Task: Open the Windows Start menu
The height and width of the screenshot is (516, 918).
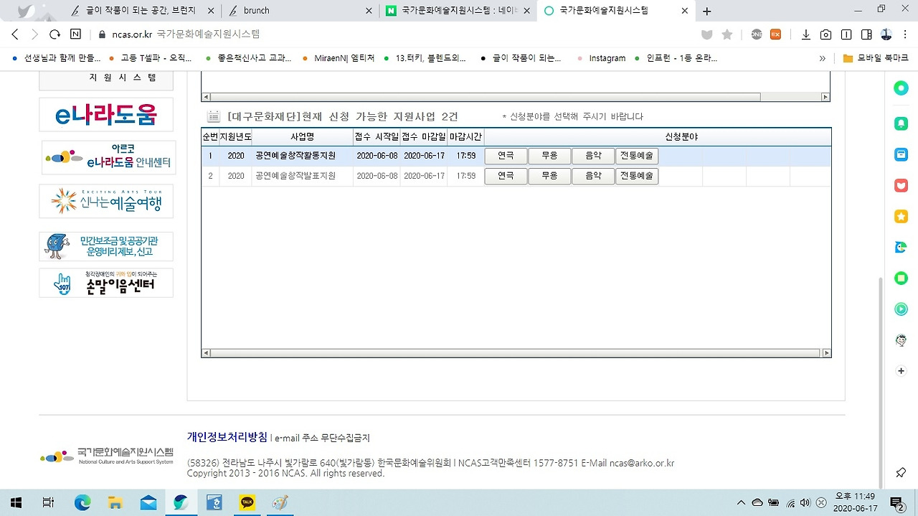Action: click(16, 502)
